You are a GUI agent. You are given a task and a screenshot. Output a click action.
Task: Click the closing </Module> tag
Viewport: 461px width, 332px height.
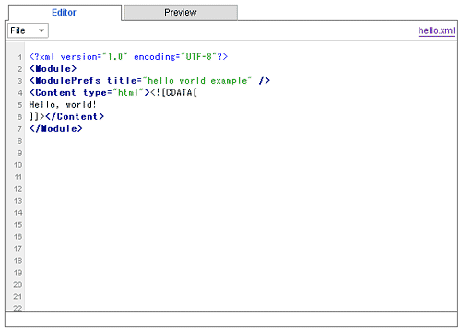(x=56, y=129)
